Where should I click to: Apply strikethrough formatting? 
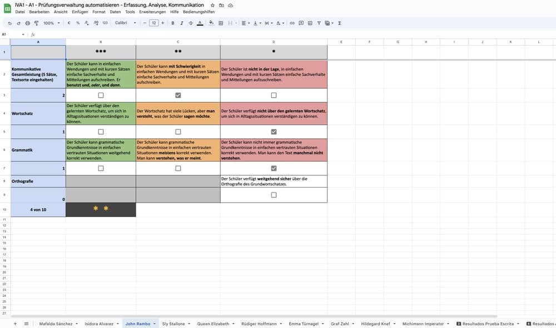(x=191, y=23)
